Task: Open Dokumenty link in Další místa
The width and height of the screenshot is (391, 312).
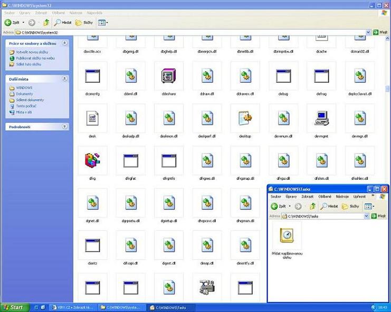Action: coord(24,94)
